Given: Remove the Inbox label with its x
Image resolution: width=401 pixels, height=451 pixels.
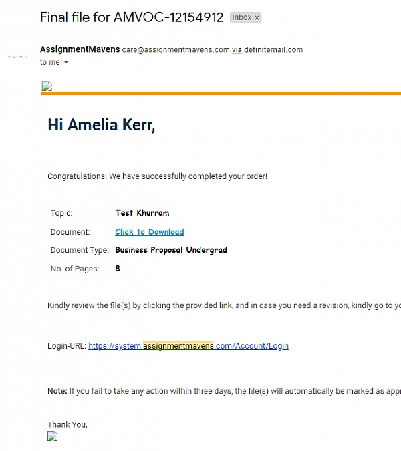Looking at the screenshot, I should pos(257,18).
